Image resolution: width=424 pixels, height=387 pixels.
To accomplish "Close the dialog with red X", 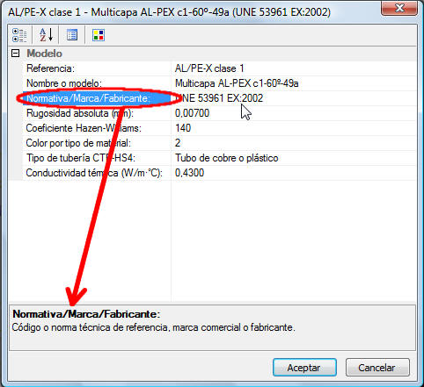I will point(399,8).
